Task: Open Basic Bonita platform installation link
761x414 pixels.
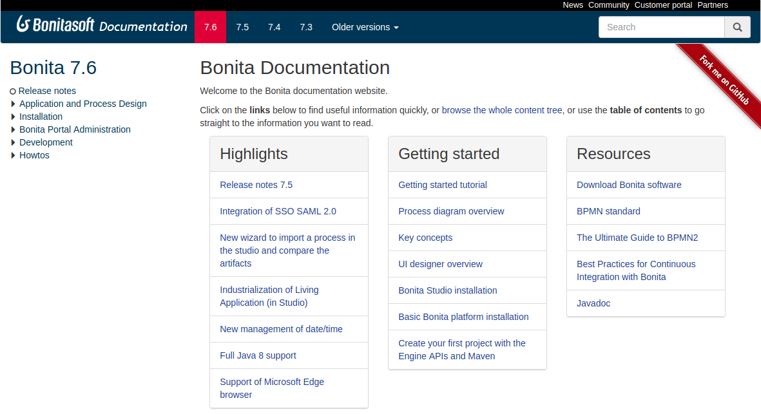Action: pos(463,317)
